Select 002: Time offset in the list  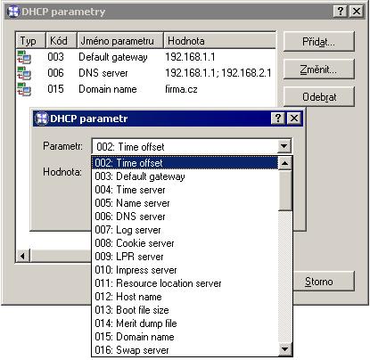pyautogui.click(x=185, y=163)
